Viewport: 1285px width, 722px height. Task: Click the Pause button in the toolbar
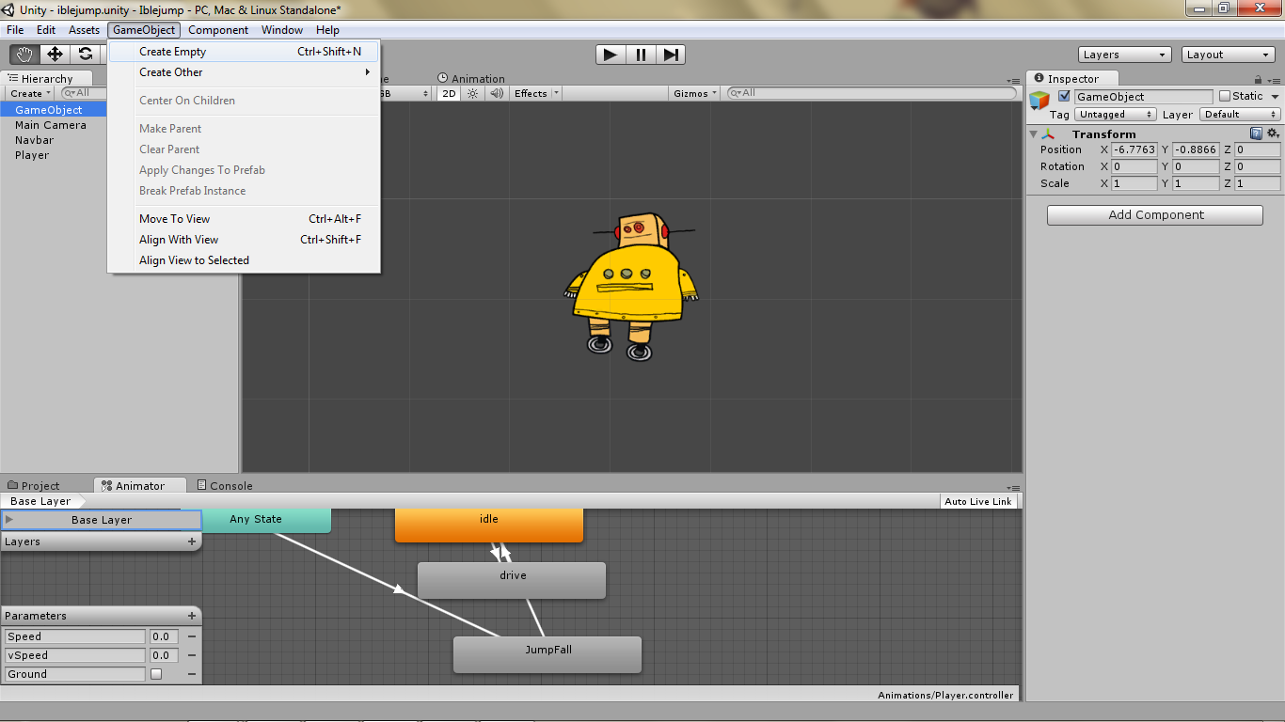pos(641,55)
